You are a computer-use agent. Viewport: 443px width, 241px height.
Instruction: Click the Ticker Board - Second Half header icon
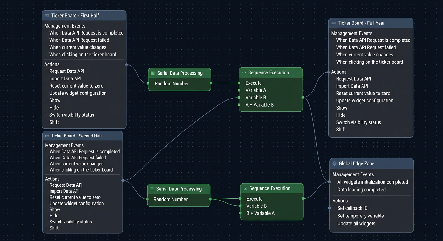47,136
